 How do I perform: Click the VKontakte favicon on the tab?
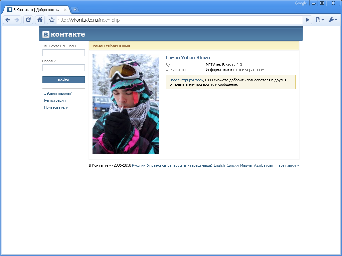click(x=10, y=10)
